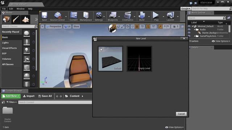Toggle visibility of GamePlayActors folder
Screen dimensions: 232x130
pos(189,36)
